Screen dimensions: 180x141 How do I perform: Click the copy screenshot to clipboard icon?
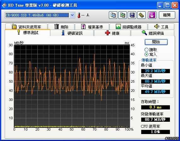point(122,15)
